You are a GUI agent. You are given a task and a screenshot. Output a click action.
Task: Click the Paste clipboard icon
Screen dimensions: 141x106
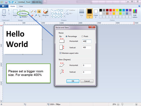coord(4,11)
